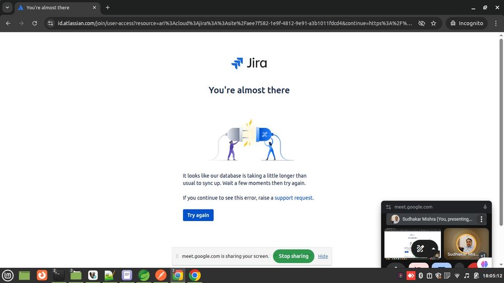Open the file manager folder in taskbar
The image size is (504, 283).
76,275
